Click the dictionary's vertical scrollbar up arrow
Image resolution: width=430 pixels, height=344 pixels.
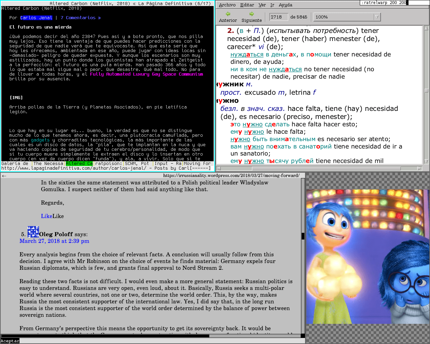pos(427,28)
